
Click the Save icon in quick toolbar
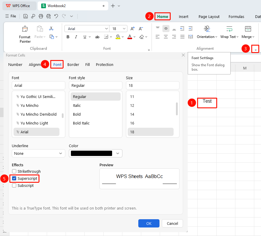26,16
